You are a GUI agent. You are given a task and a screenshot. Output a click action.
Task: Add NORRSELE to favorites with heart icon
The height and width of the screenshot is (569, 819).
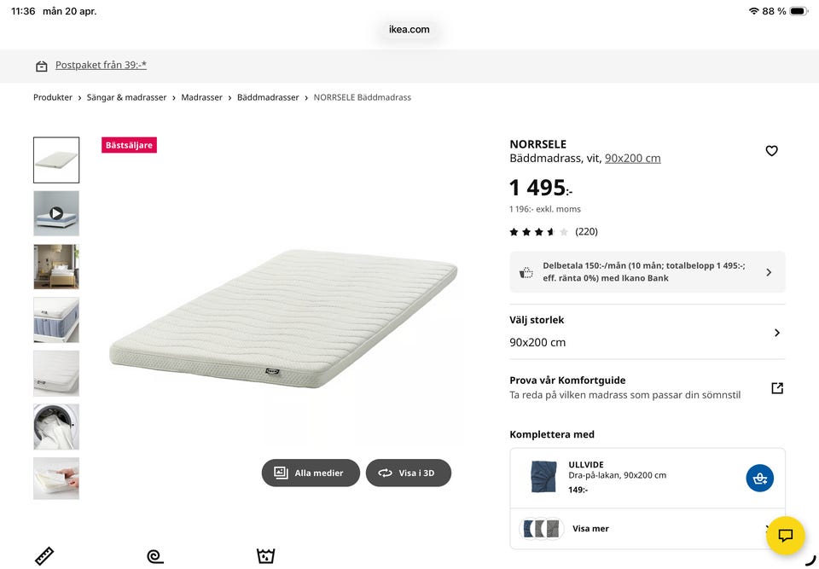[x=771, y=151]
